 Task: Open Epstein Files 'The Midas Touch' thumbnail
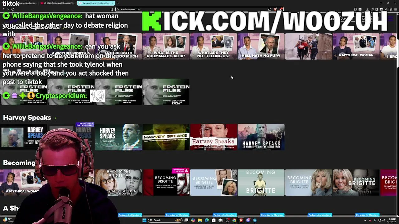coord(118,92)
